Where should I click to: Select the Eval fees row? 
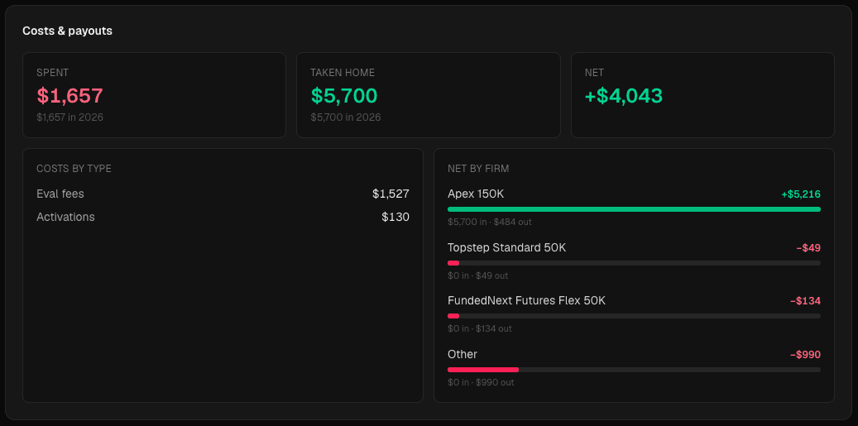(223, 194)
